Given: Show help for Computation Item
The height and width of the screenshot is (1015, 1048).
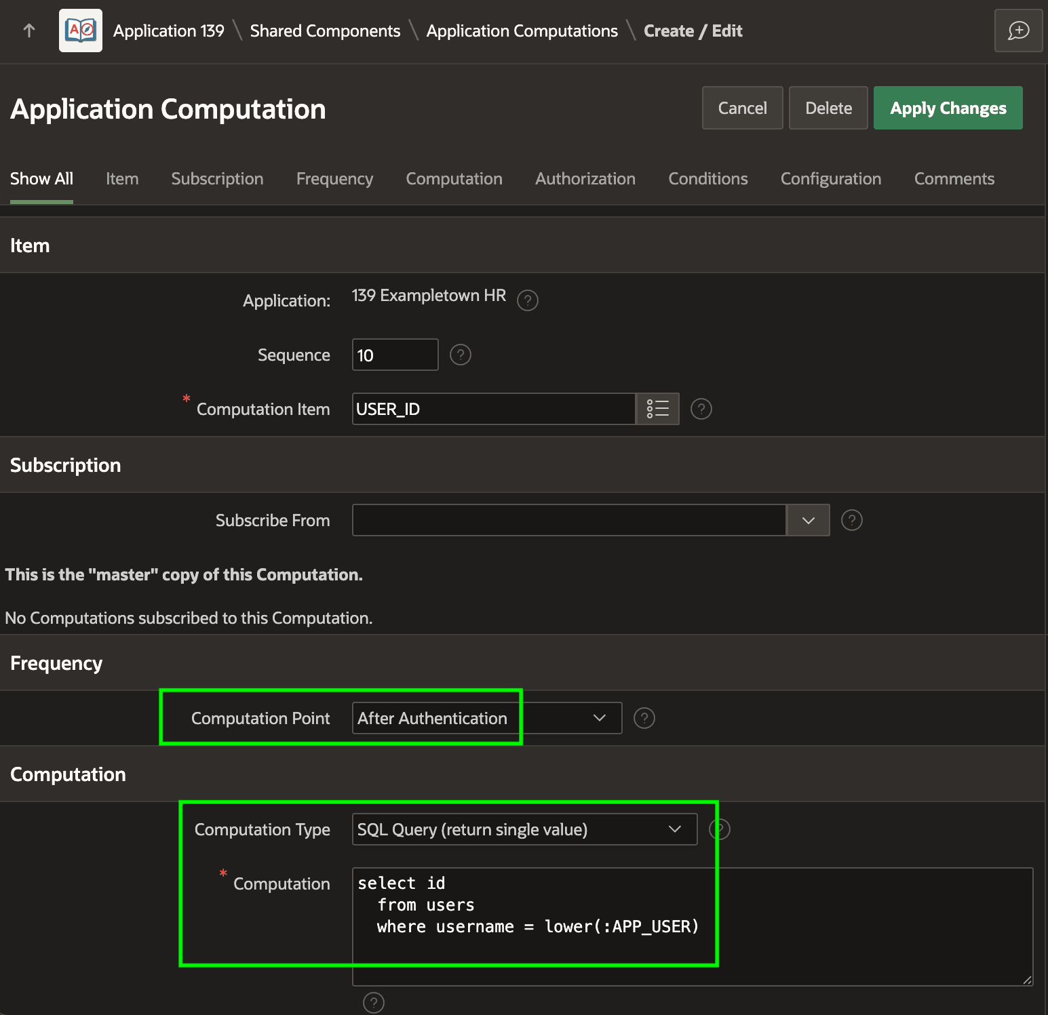Looking at the screenshot, I should pyautogui.click(x=701, y=409).
